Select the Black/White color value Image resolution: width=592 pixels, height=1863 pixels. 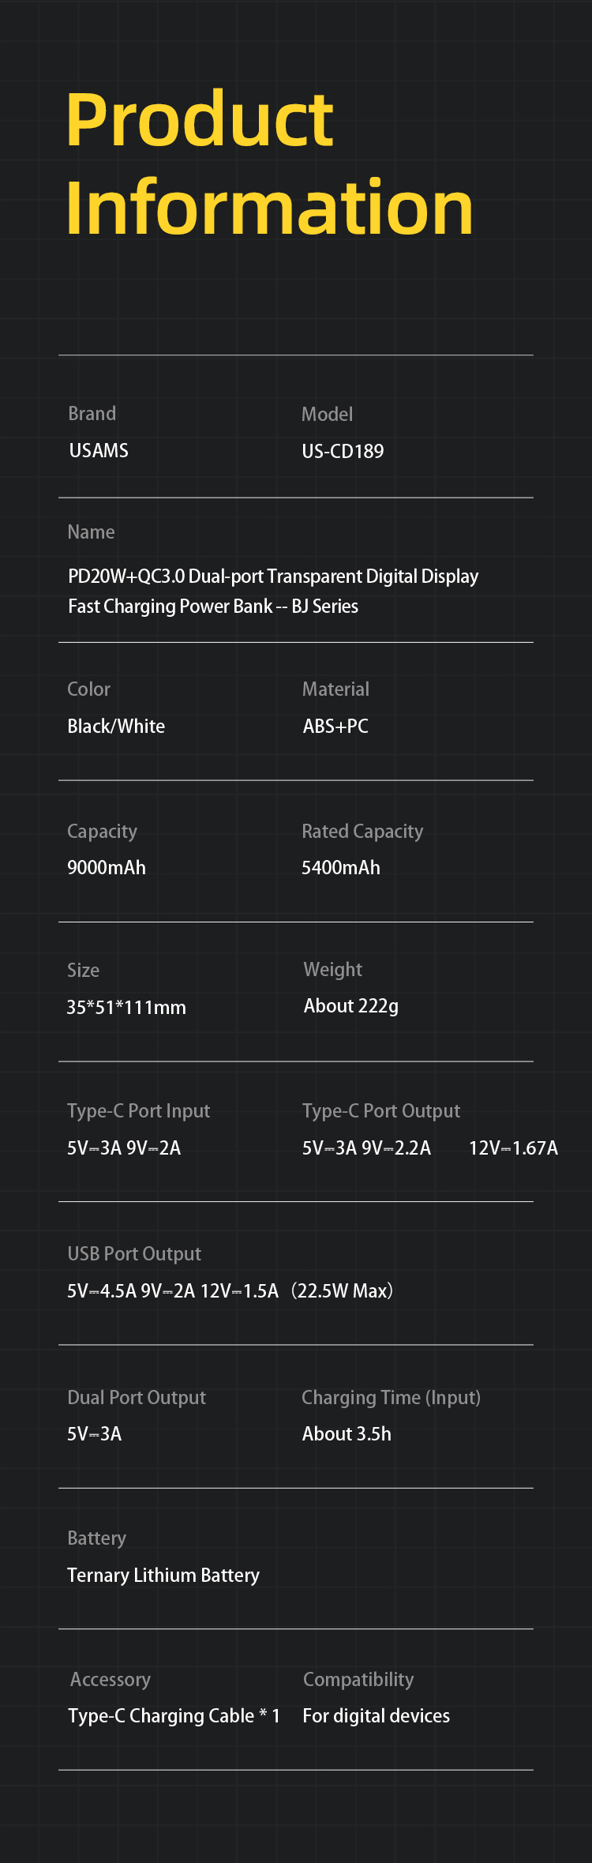coord(116,727)
